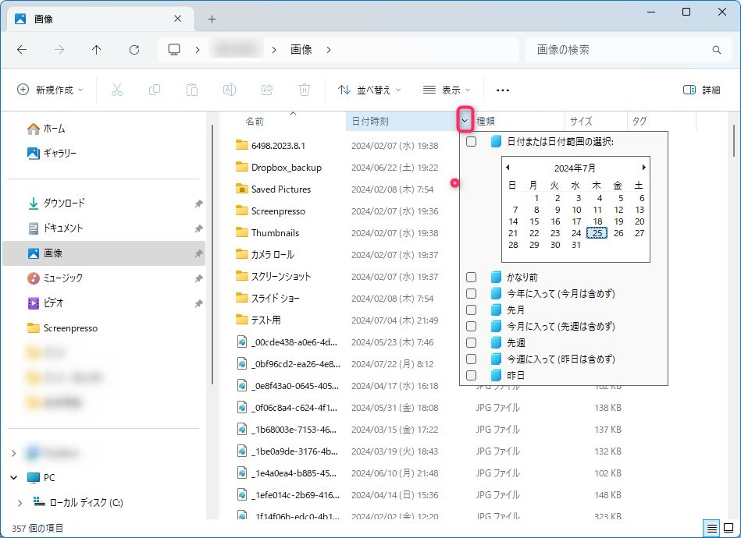The width and height of the screenshot is (741, 538).
Task: Click the Rename icon in toolbar
Action: pyautogui.click(x=230, y=90)
